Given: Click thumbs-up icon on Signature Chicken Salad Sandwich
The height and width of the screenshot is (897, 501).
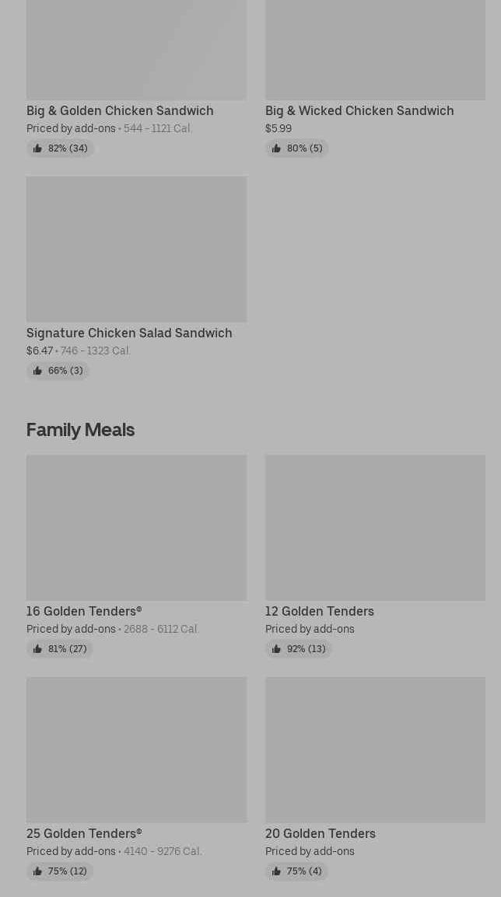Looking at the screenshot, I should coord(38,371).
